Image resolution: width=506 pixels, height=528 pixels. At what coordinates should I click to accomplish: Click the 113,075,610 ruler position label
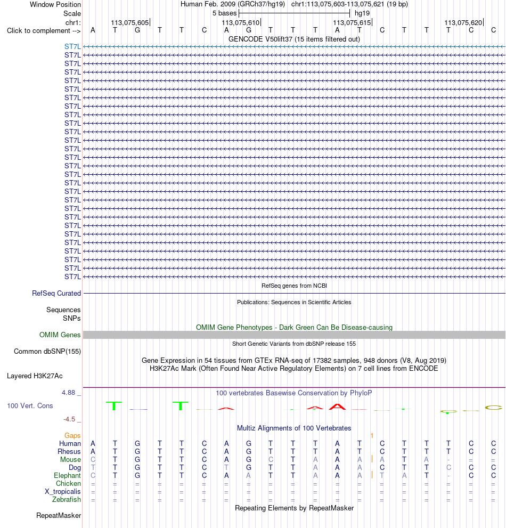(x=241, y=22)
